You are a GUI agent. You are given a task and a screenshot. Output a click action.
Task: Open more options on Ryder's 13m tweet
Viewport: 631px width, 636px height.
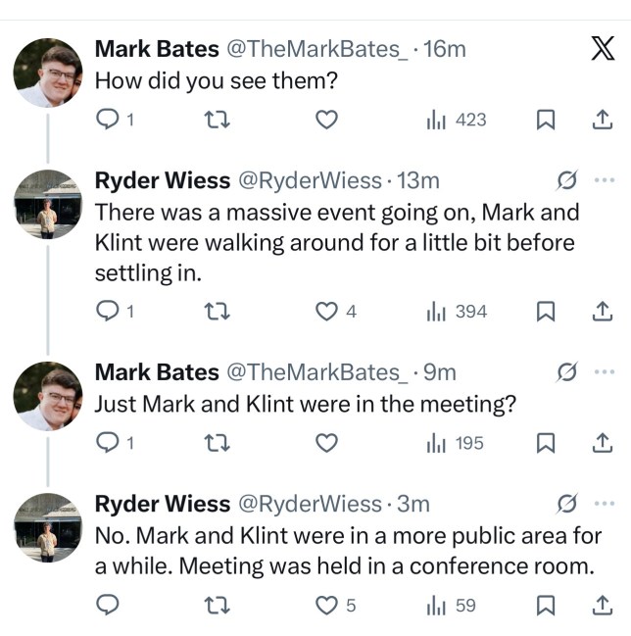[x=604, y=180]
